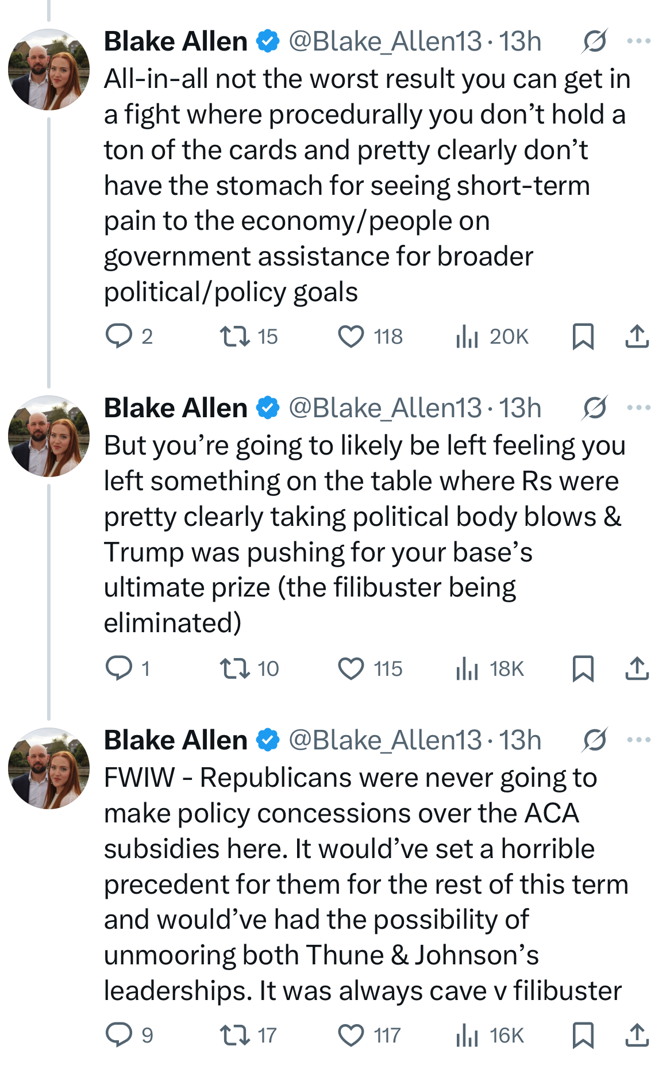Open more options on the FWIW tweet

click(x=638, y=740)
